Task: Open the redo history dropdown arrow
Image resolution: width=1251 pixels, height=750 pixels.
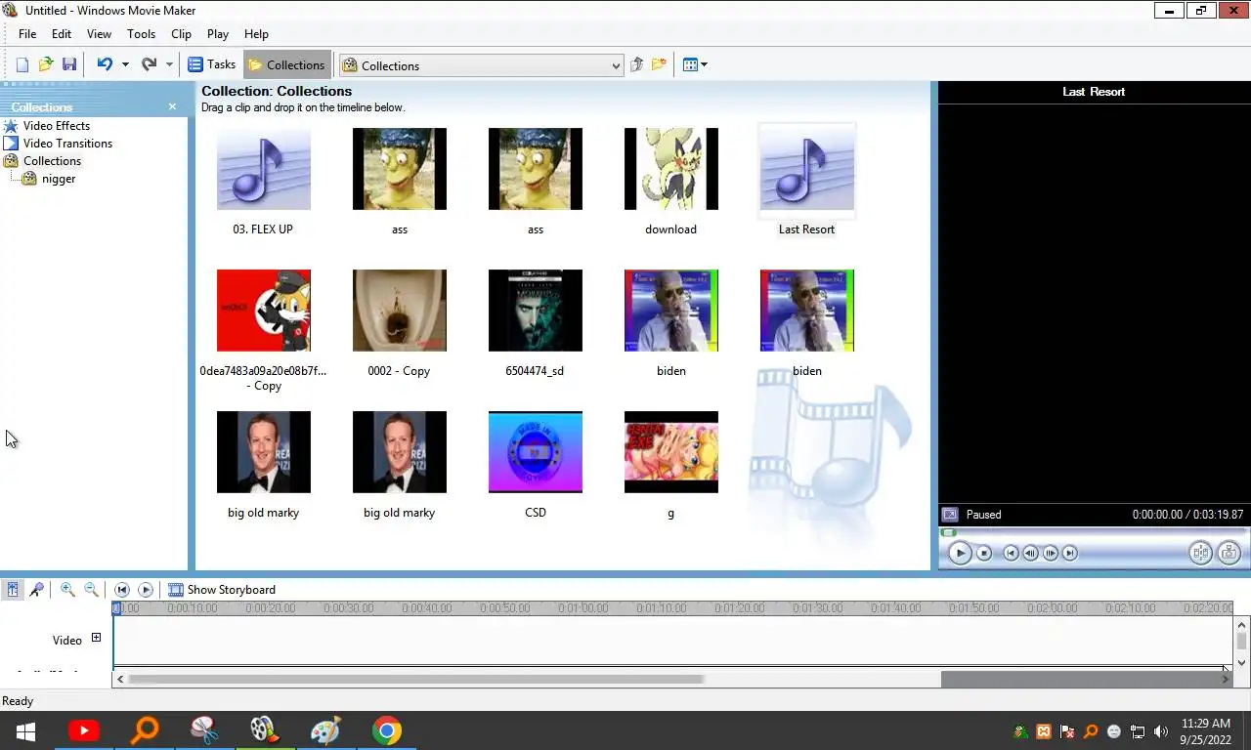Action: (169, 64)
